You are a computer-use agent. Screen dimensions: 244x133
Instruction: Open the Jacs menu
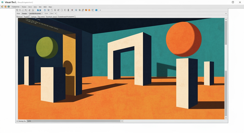(x=30, y=7)
